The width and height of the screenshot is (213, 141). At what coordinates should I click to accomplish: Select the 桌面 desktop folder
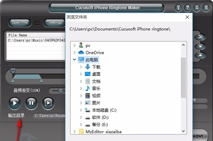click(93, 74)
